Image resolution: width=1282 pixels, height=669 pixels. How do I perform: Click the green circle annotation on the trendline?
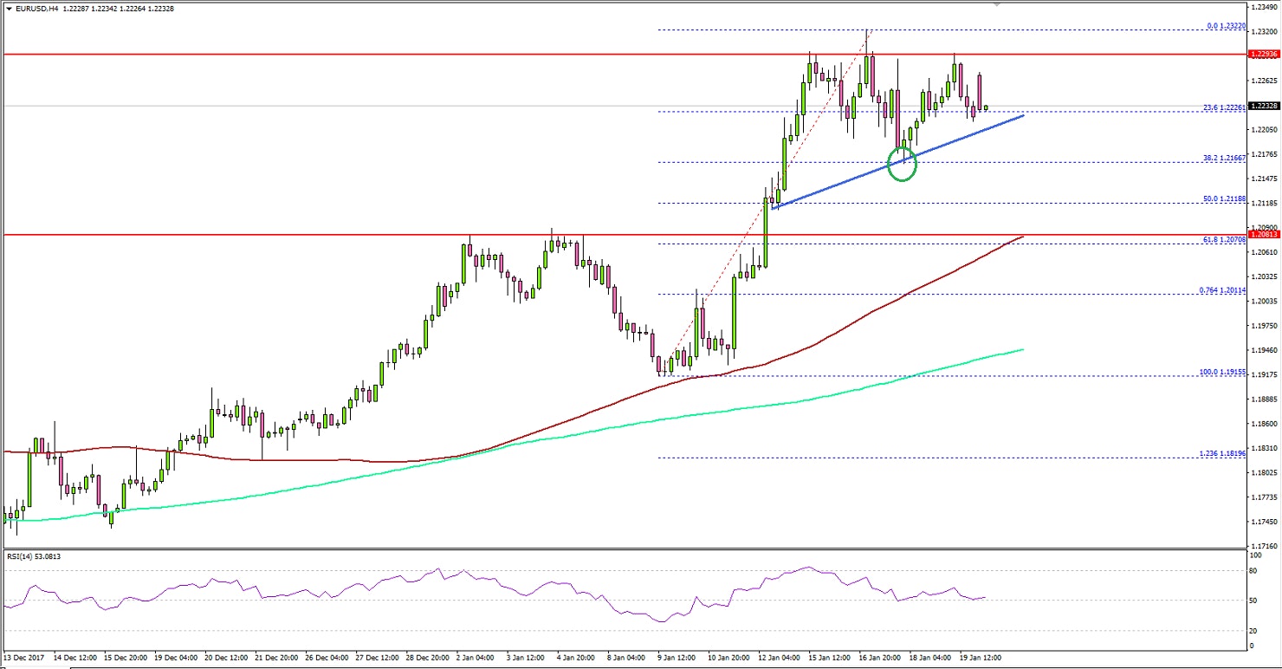pyautogui.click(x=902, y=166)
